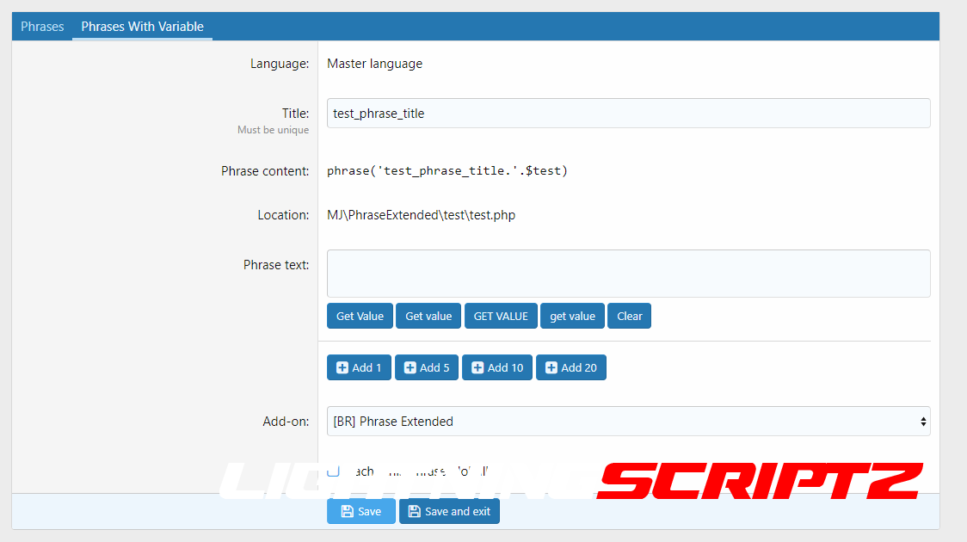Toggle the checkbox below the Add-on field
Viewport: 967px width, 542px height.
334,471
